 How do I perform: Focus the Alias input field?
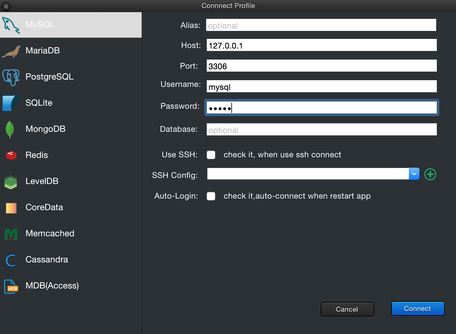point(321,25)
